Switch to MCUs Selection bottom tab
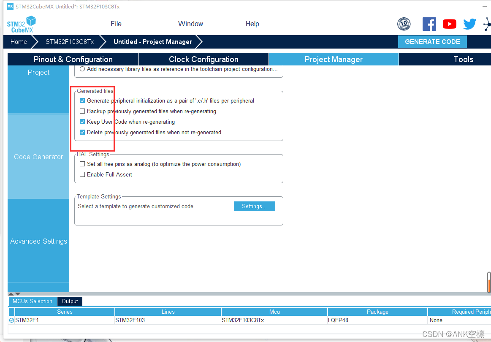The height and width of the screenshot is (342, 491). pos(32,301)
